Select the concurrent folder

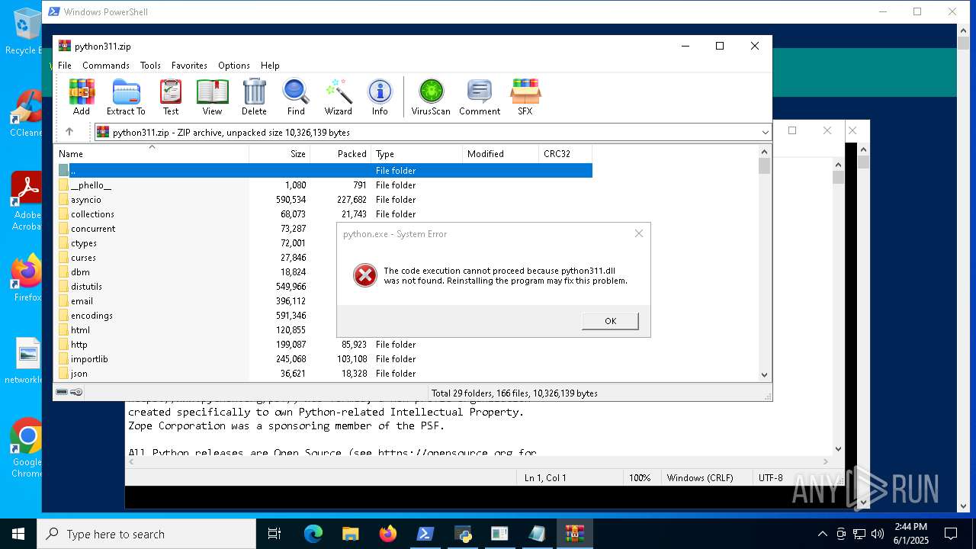93,229
